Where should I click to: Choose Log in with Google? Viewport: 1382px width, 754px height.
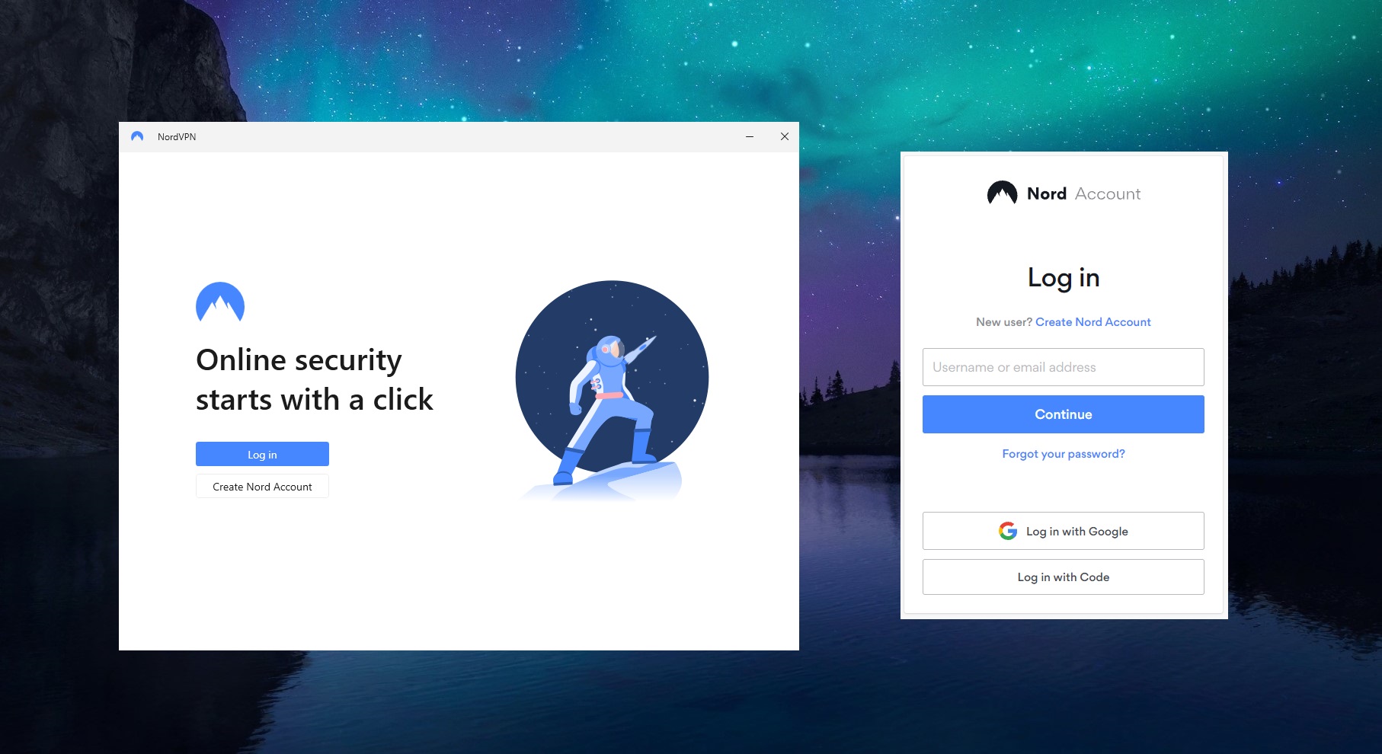pyautogui.click(x=1063, y=531)
